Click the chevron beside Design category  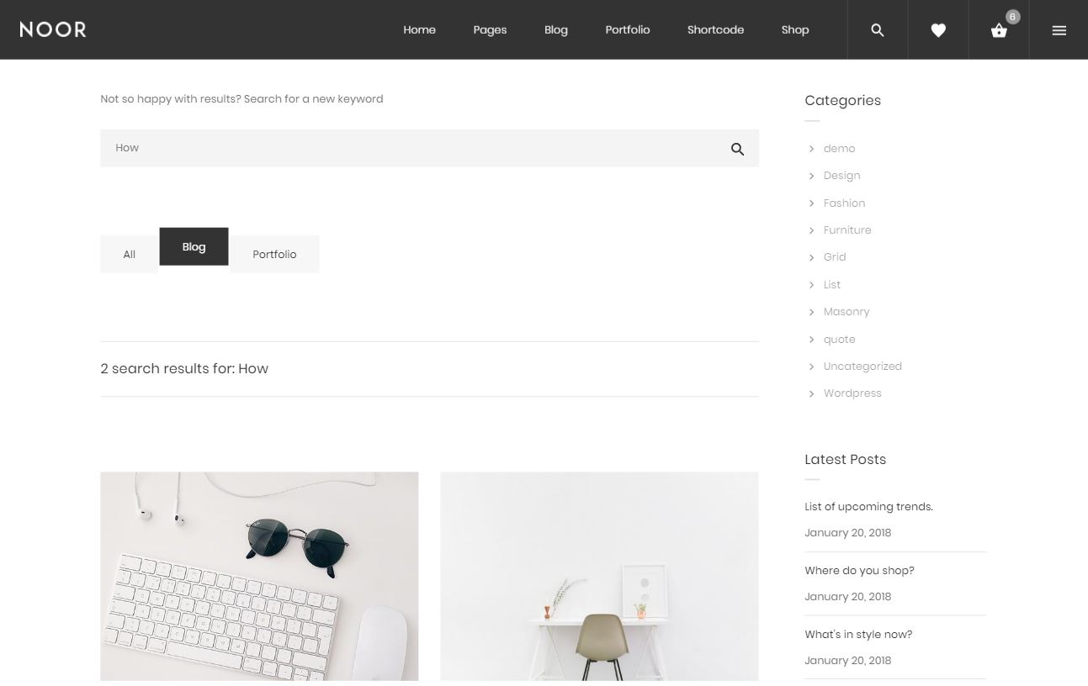coord(811,176)
